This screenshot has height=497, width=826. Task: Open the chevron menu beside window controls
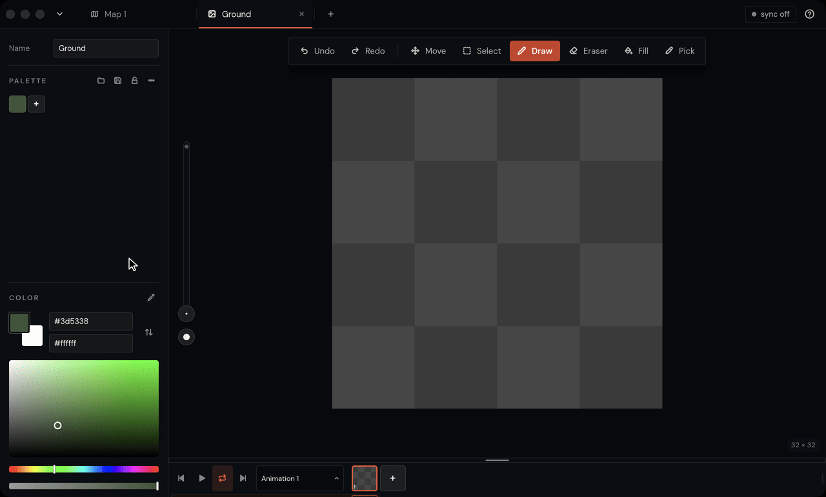[x=59, y=14]
